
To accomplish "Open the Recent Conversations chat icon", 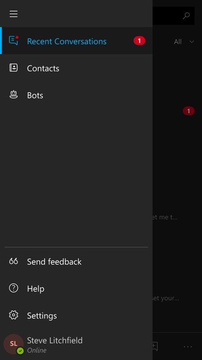I will [x=13, y=40].
